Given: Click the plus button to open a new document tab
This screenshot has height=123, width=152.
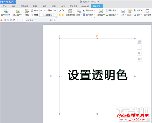Looking at the screenshot, I should (55, 20).
